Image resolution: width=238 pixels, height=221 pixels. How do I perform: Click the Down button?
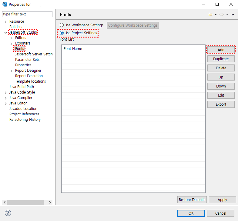click(x=221, y=86)
